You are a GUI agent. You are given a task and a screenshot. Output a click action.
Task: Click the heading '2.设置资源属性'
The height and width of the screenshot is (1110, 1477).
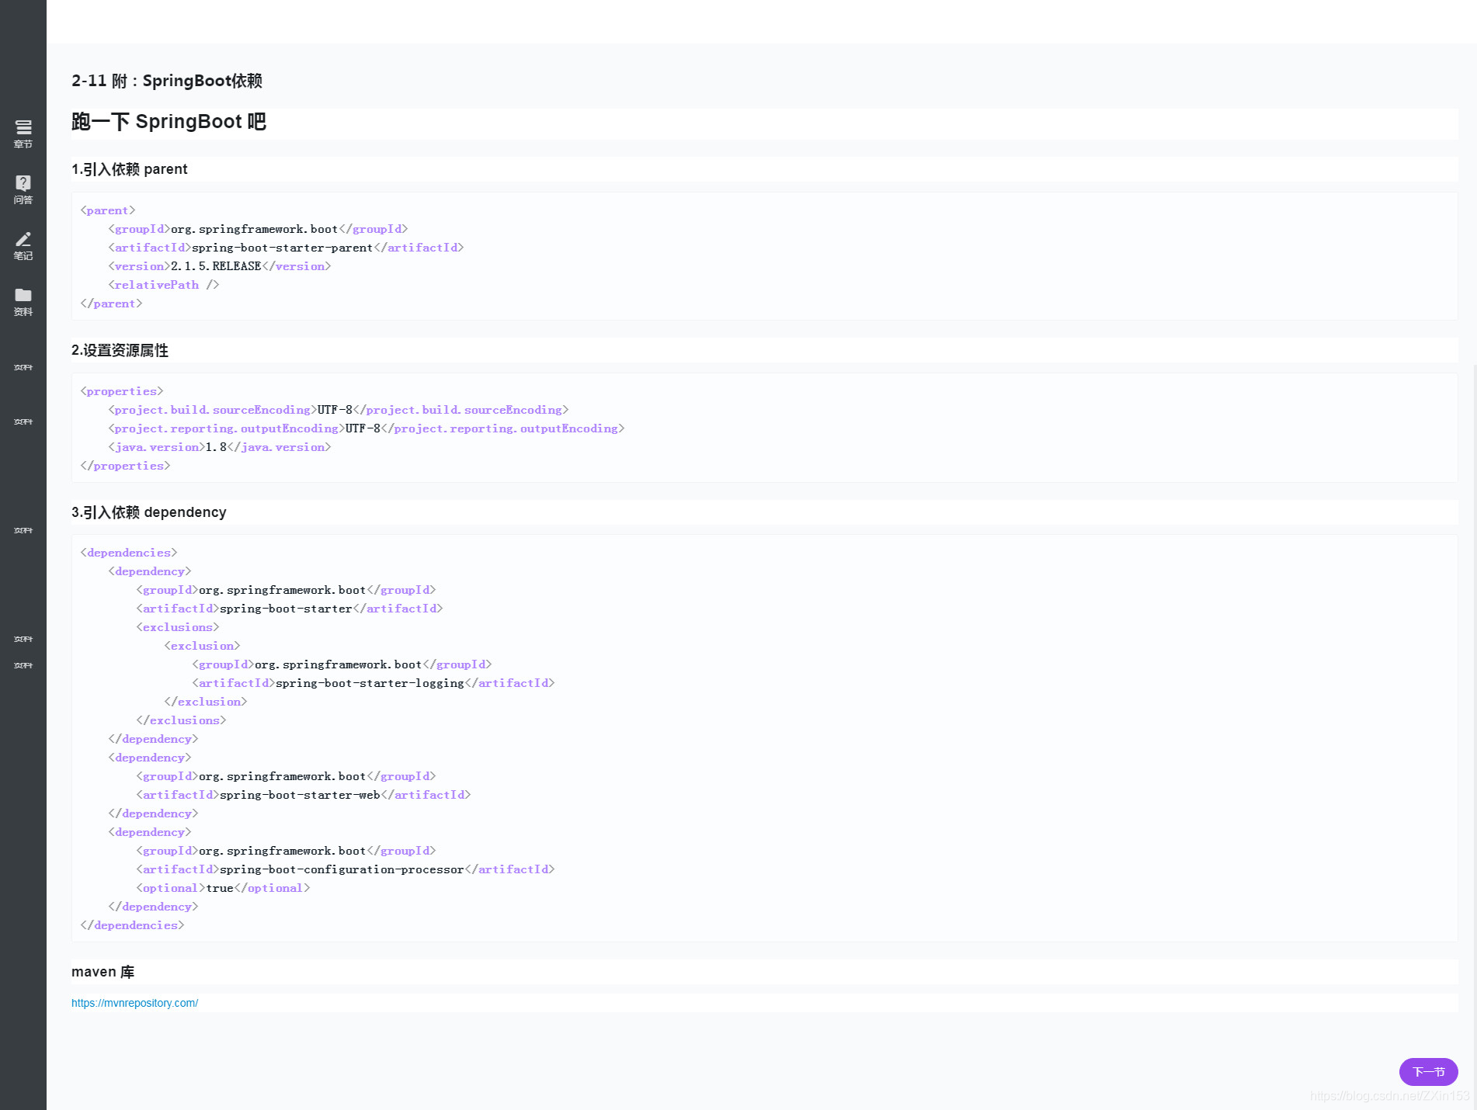pyautogui.click(x=120, y=350)
